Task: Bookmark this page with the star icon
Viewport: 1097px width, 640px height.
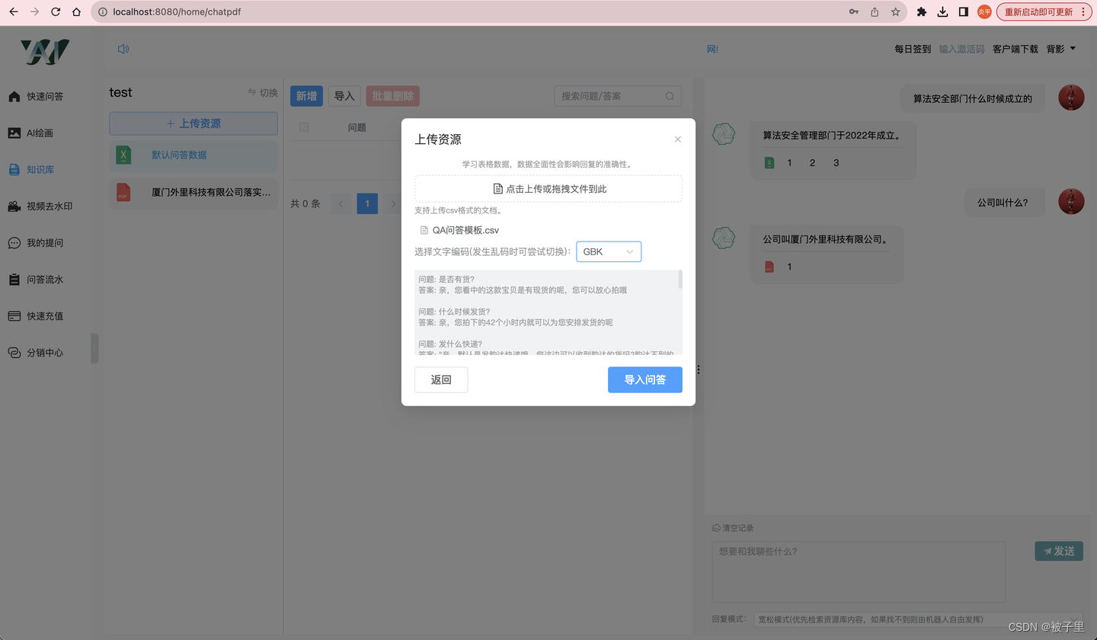Action: pos(896,11)
